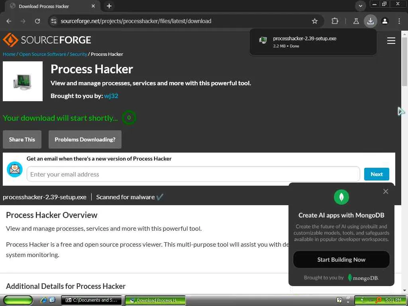Follow the wj32 author link

(111, 96)
